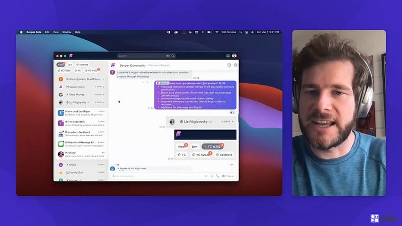Open the Wi-Fi status menu
The width and height of the screenshot is (402, 226).
(x=216, y=33)
